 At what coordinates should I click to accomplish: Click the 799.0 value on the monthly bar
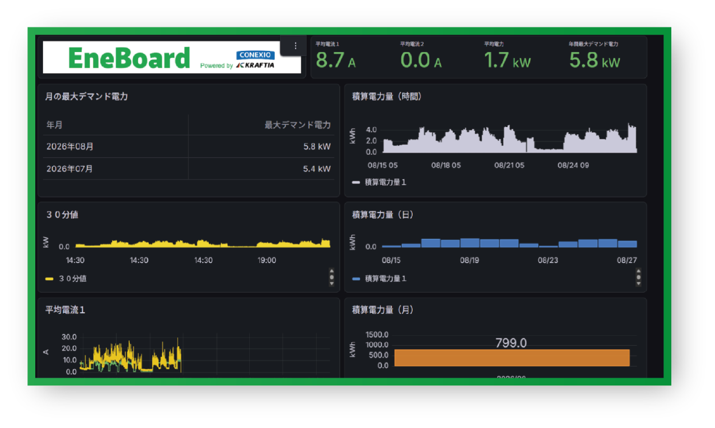[x=511, y=343]
